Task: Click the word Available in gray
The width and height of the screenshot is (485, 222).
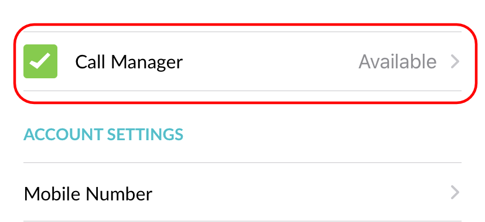Action: [398, 62]
